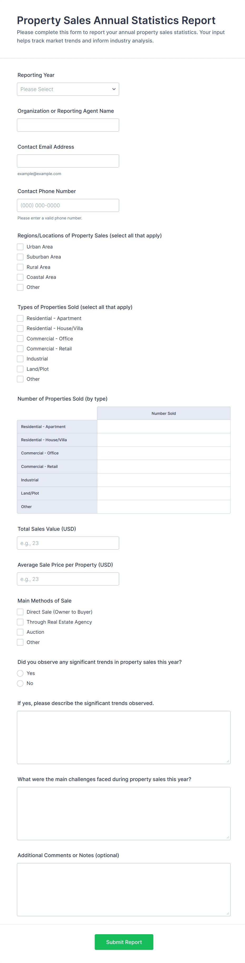The width and height of the screenshot is (245, 963).
Task: Tick the Land/Plot property type
Action: coord(20,369)
